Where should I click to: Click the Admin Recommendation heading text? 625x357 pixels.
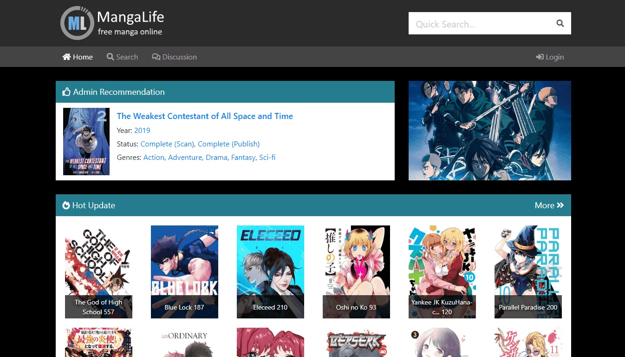click(x=119, y=92)
